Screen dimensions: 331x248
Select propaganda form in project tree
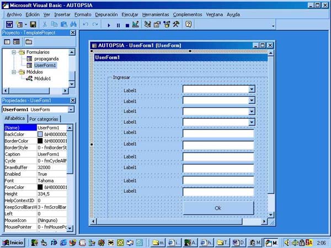click(46, 58)
